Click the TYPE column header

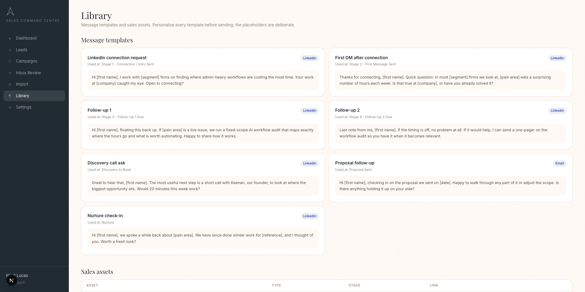tap(276, 285)
